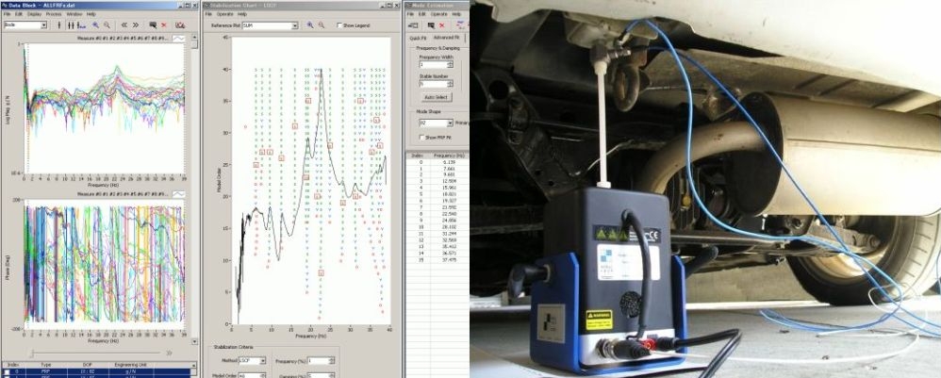
Task: Click the Data Block vertical scrollbar down arrow
Action: tap(194, 341)
